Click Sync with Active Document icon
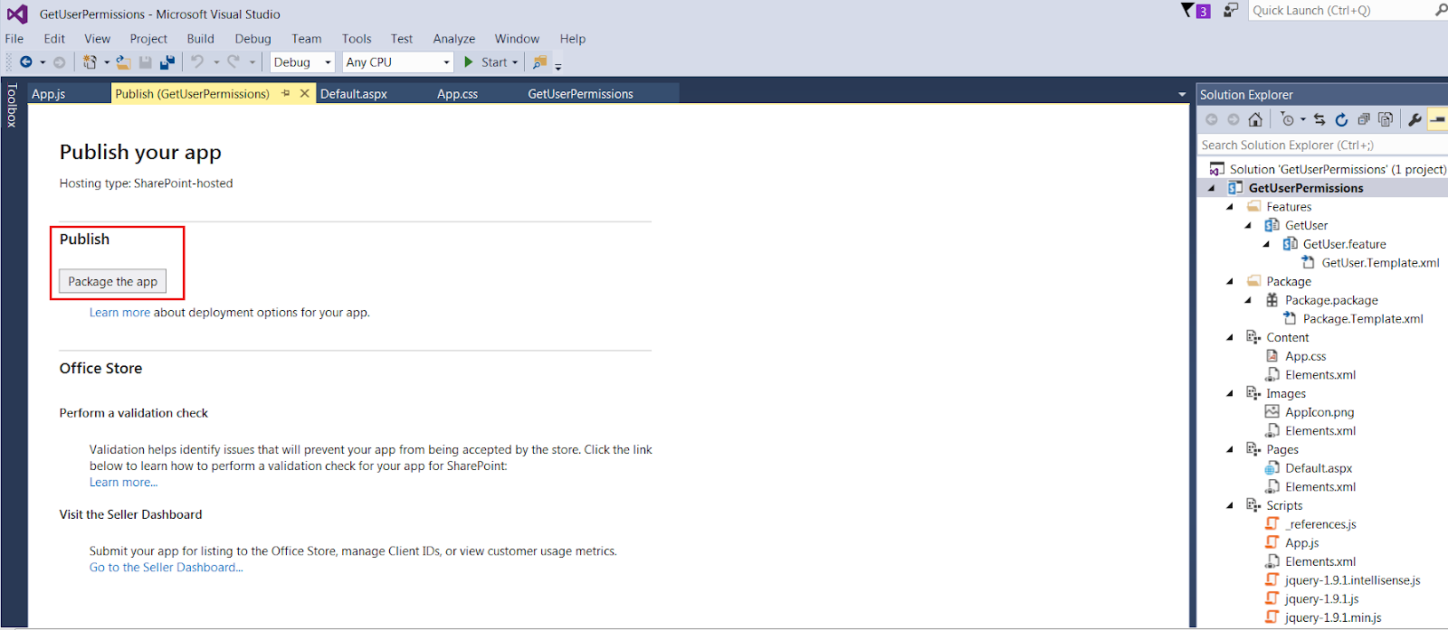Screen dimensions: 1448x630 click(x=1319, y=119)
